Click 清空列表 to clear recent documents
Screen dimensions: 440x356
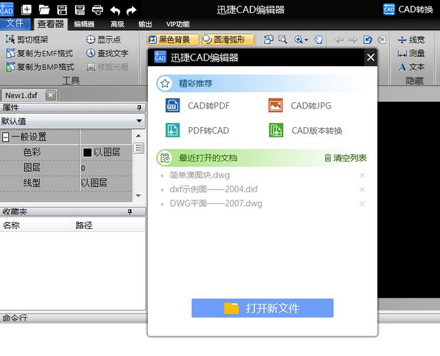coord(345,158)
